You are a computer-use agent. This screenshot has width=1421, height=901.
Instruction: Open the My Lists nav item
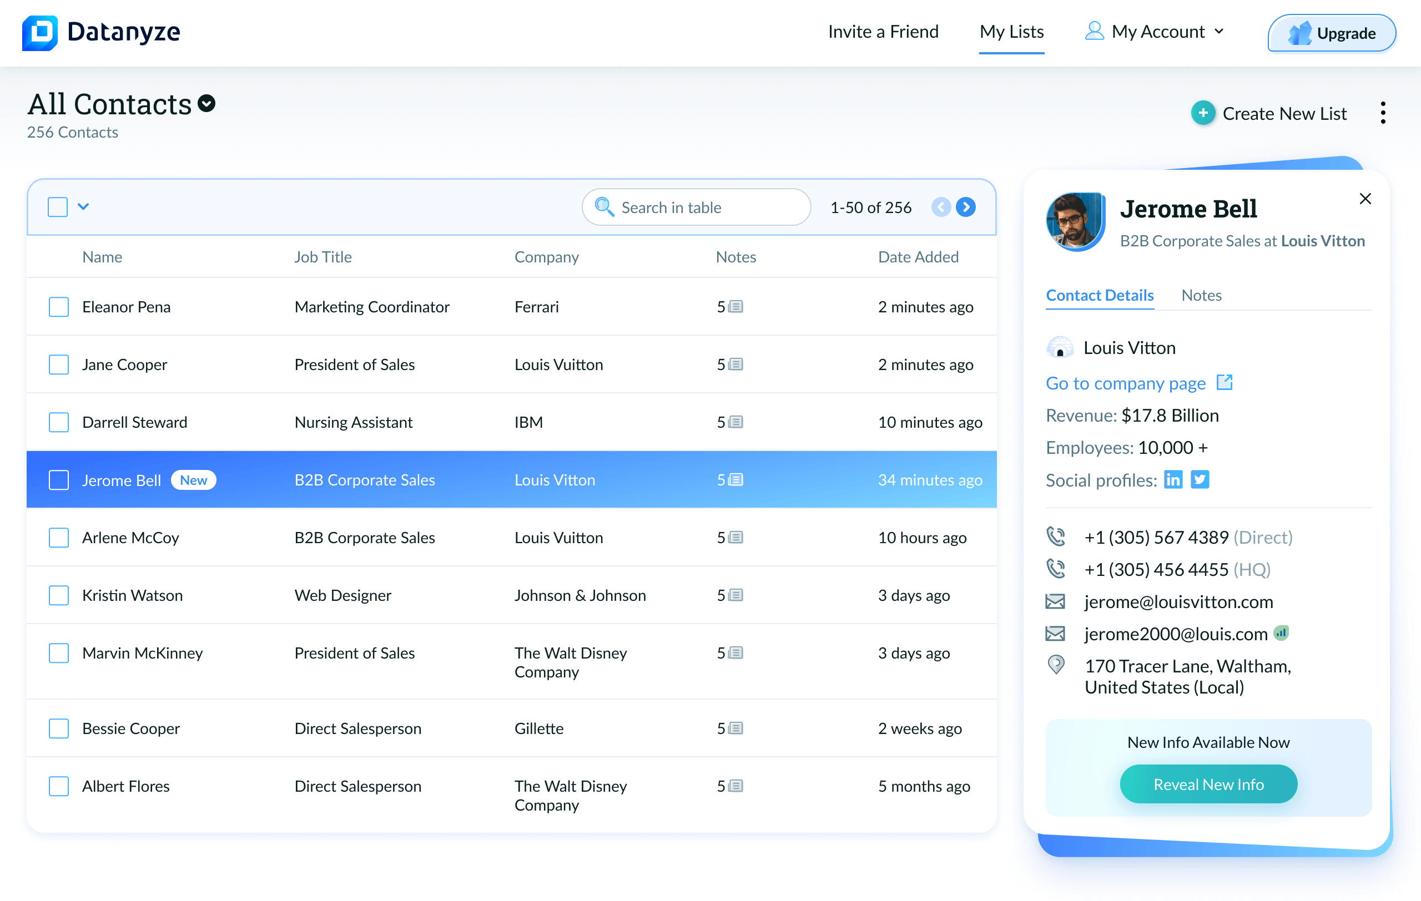[1011, 31]
